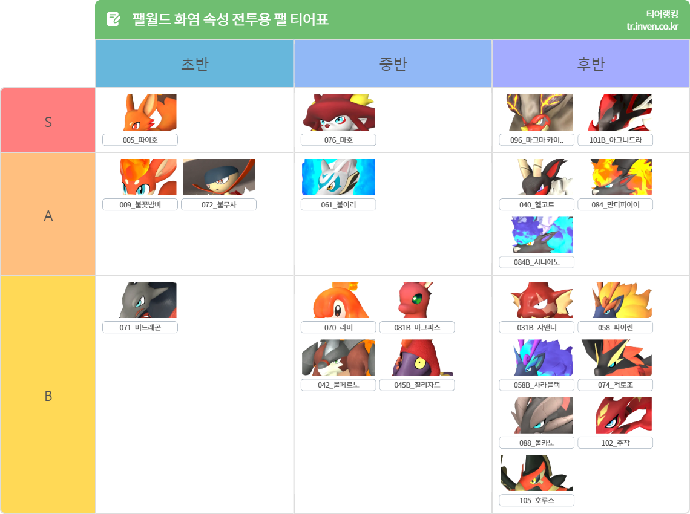Select the 061_불이리 blue flame portrait
690x514 pixels.
click(x=338, y=177)
